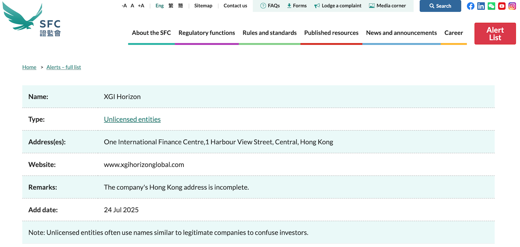520x247 pixels.
Task: Open the SFC WeChat icon
Action: 491,6
